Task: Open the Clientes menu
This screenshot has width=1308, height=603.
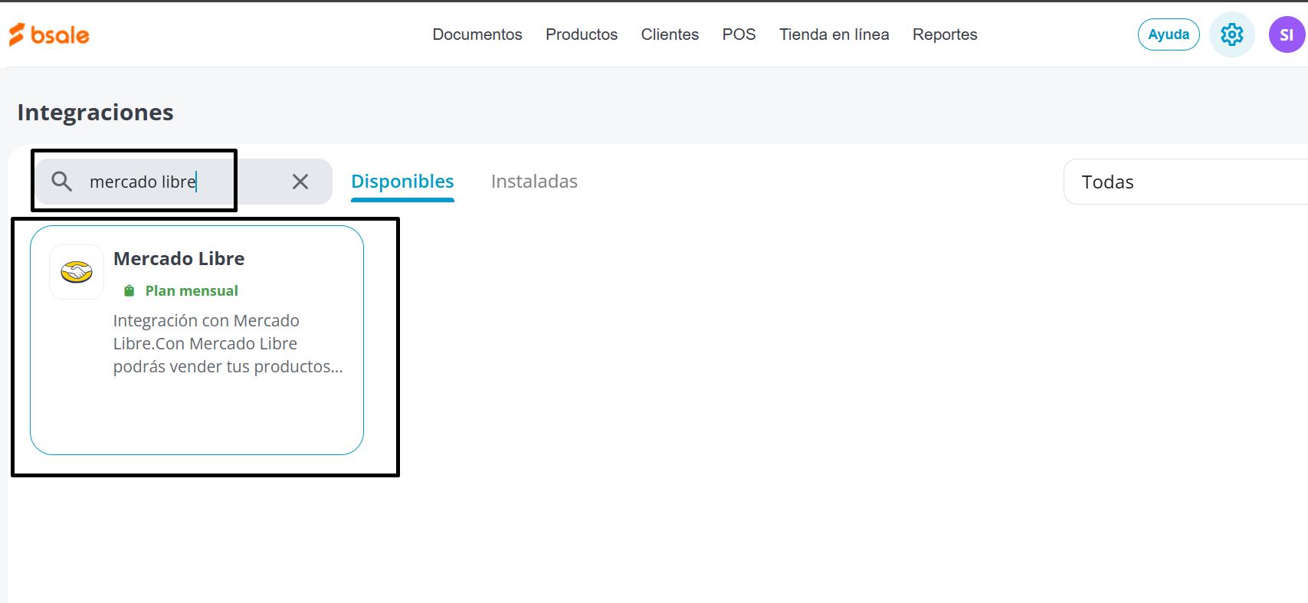Action: point(670,34)
